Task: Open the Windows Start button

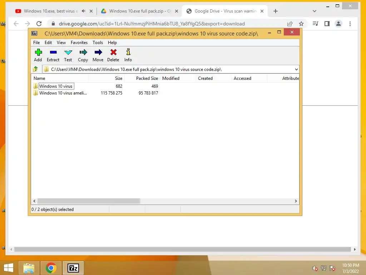Action: (9, 268)
